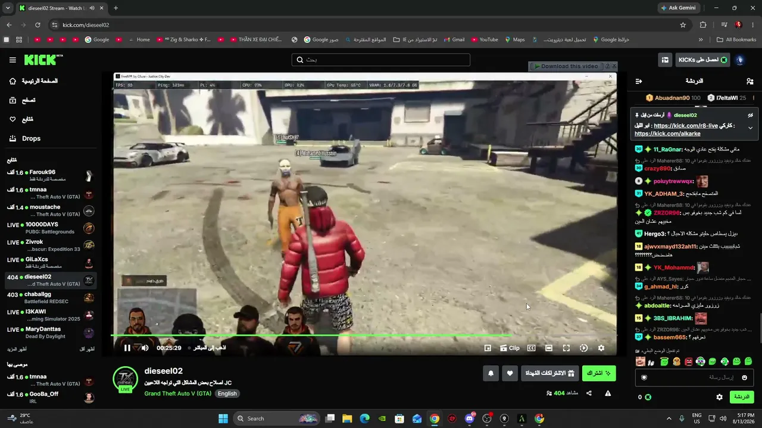Toggle closed captions on the player
Screen dimensions: 762x428
(532, 348)
